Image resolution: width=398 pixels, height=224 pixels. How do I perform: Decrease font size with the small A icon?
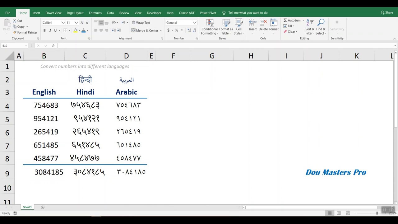(x=87, y=23)
